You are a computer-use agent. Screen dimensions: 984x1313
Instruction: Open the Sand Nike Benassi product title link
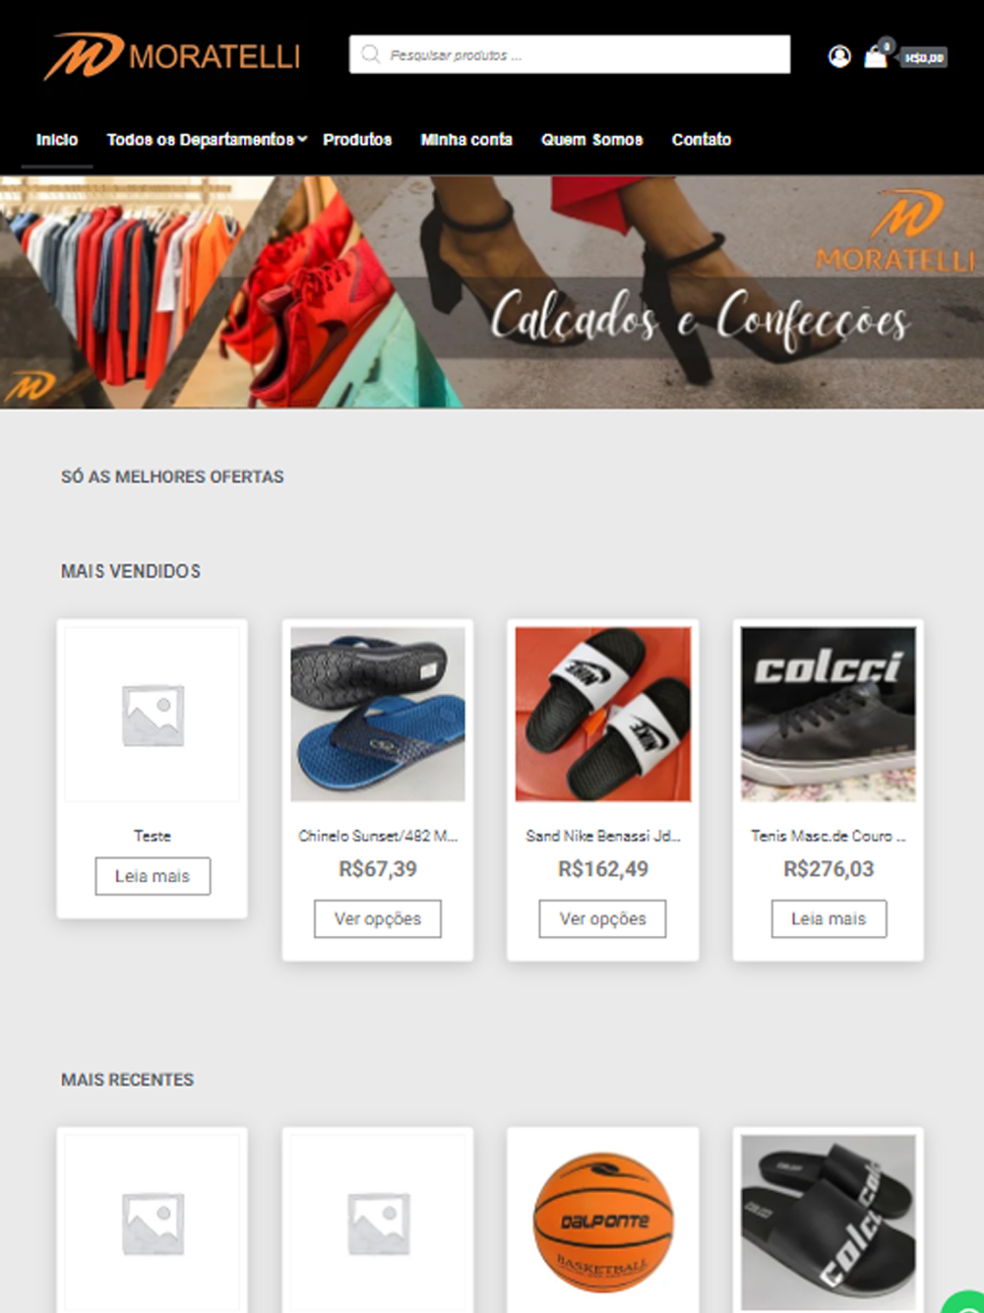coord(603,836)
